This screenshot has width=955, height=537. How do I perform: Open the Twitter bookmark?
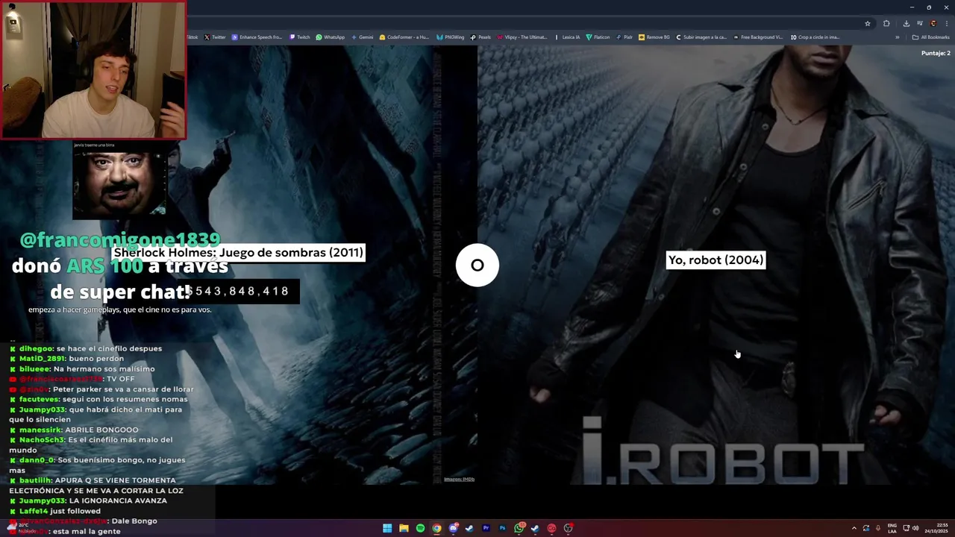click(215, 37)
